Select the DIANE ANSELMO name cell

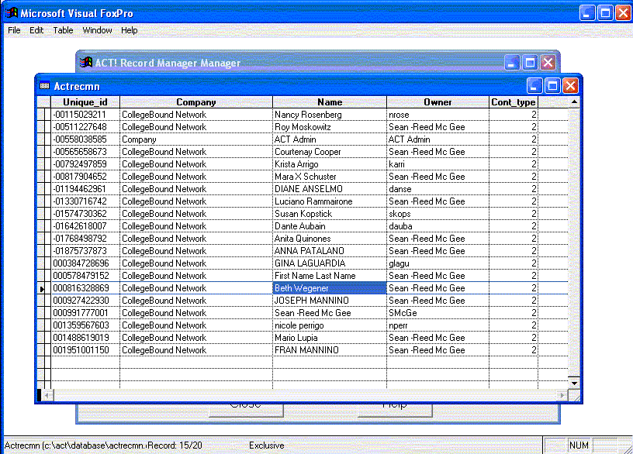(330, 189)
